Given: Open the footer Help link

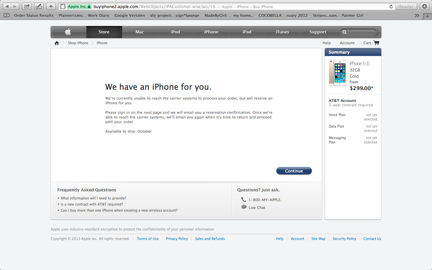Looking at the screenshot, I should coord(280,239).
